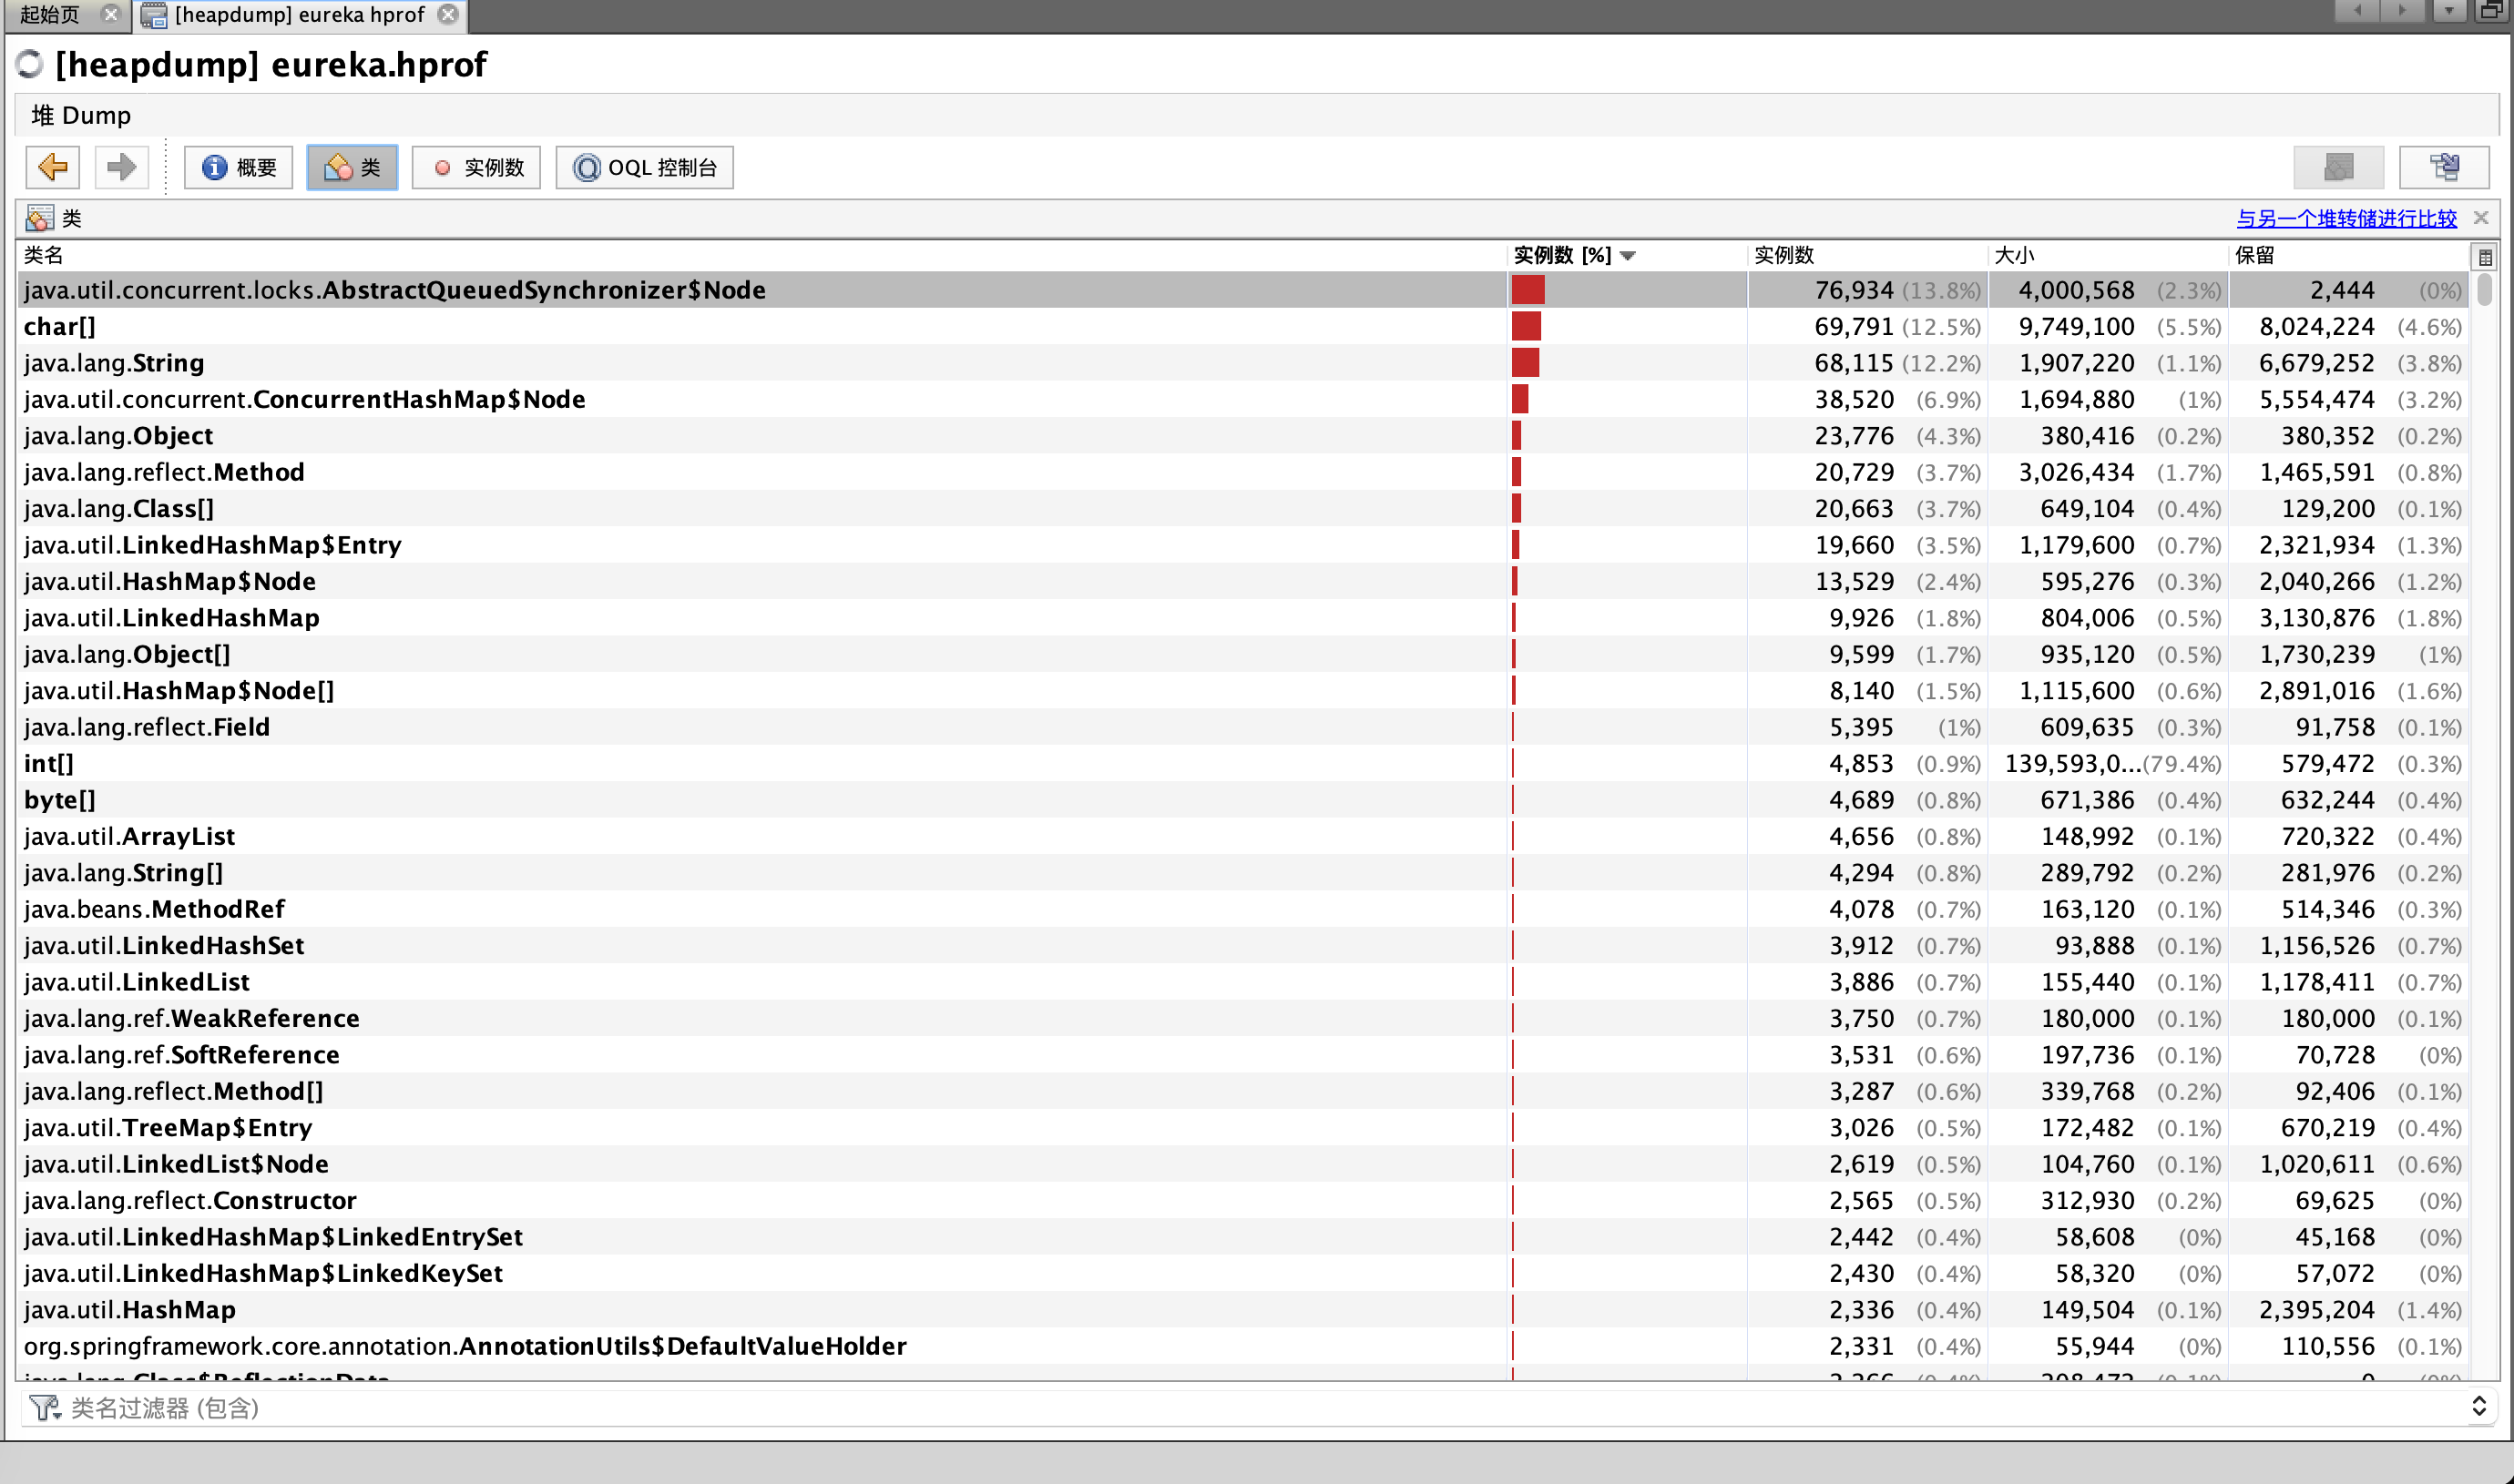The height and width of the screenshot is (1484, 2514).
Task: Open the 概要 summary view
Action: tap(238, 167)
